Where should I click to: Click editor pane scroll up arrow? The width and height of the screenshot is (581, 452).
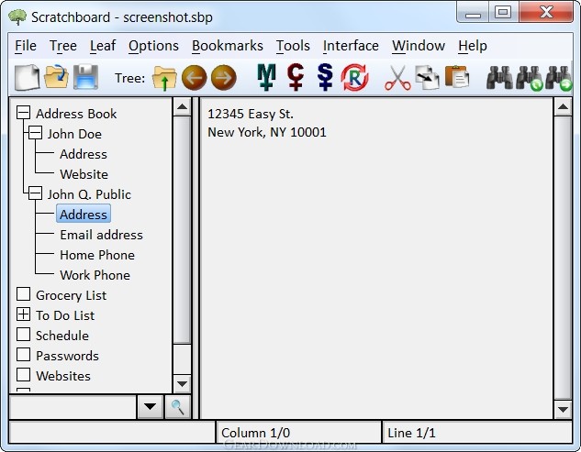[x=564, y=107]
